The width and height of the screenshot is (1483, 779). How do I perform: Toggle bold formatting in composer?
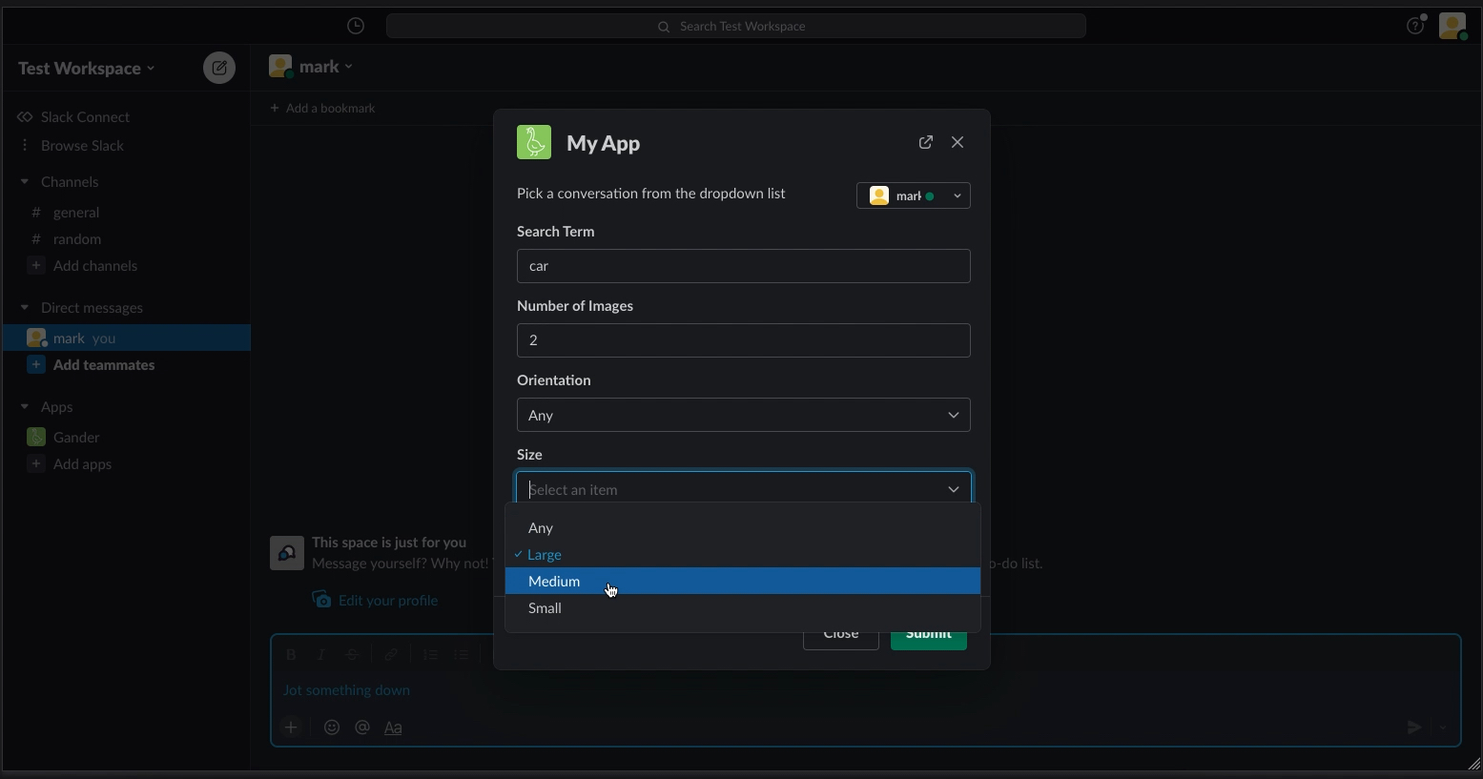coord(291,654)
